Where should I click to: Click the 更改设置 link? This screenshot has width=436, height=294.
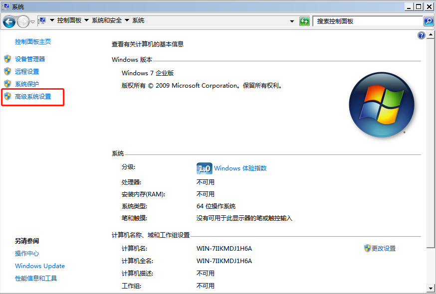tap(384, 248)
